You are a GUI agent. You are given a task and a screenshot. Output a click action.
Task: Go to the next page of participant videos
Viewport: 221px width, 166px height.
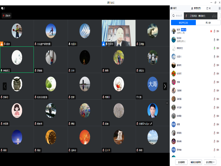(x=165, y=86)
